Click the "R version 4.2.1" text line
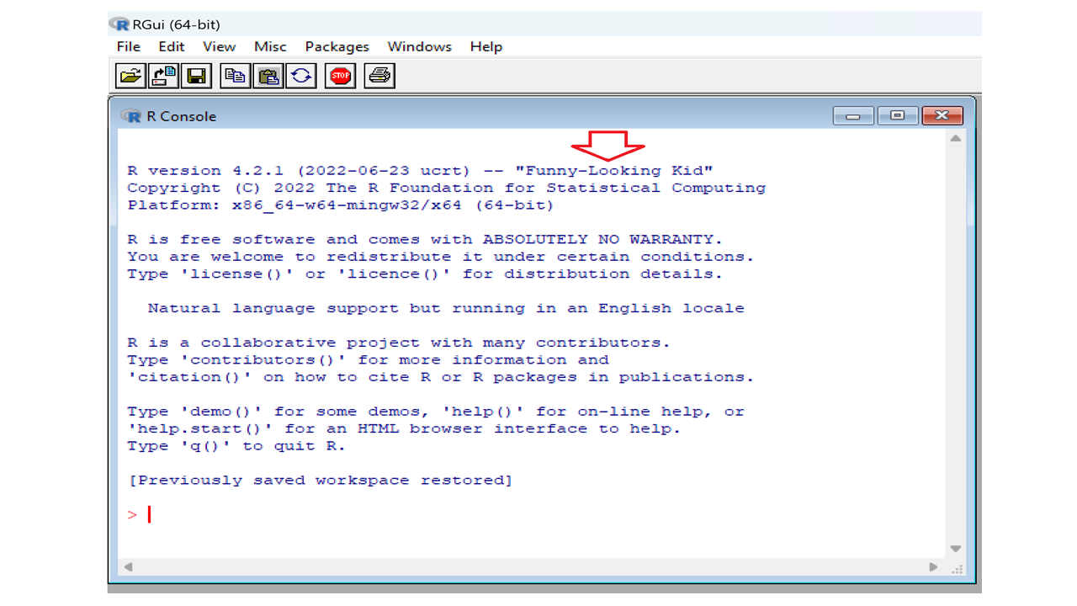Image resolution: width=1077 pixels, height=606 pixels. (421, 171)
